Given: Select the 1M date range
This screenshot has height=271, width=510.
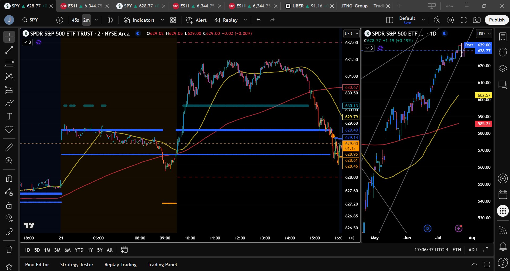Looking at the screenshot, I should 47,250.
